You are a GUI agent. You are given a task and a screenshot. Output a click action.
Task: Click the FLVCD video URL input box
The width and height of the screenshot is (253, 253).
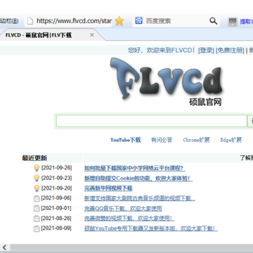(x=152, y=121)
